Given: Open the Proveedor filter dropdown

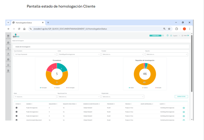Looking at the screenshot, I should 123,54.
